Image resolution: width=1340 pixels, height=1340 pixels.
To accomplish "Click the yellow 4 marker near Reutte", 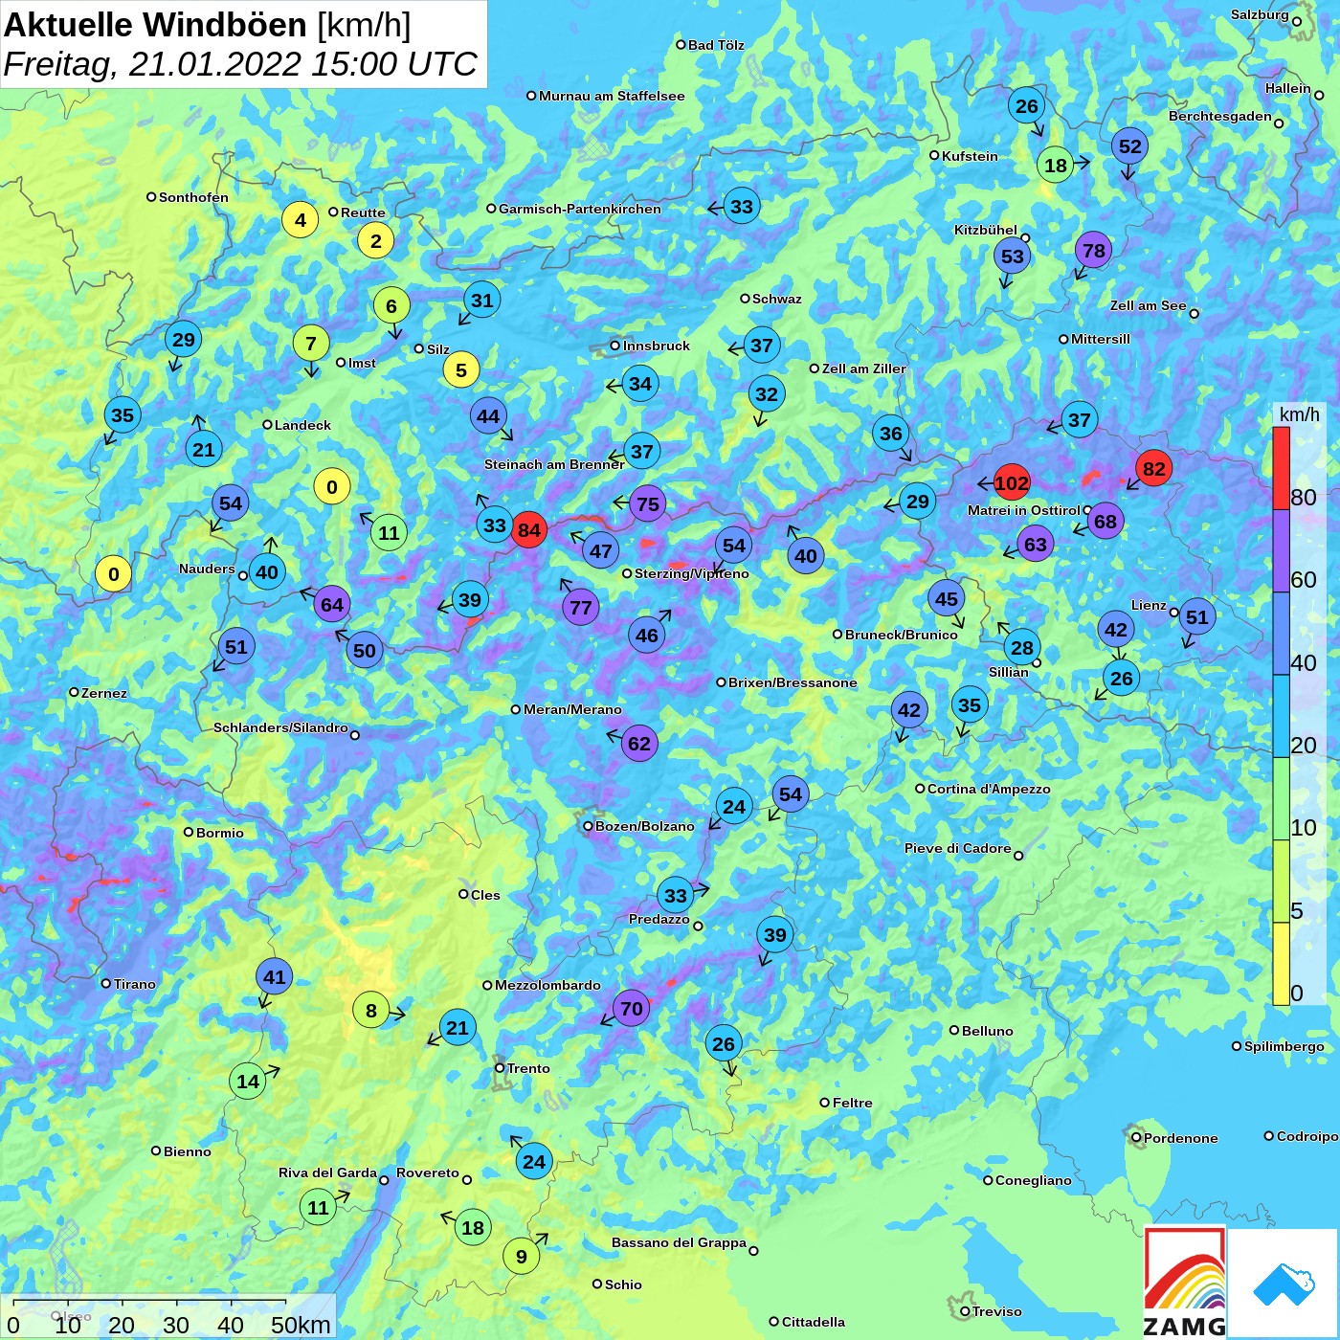I will tap(301, 220).
